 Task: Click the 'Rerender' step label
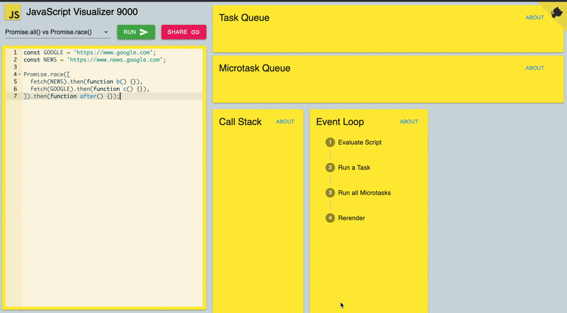pos(351,219)
